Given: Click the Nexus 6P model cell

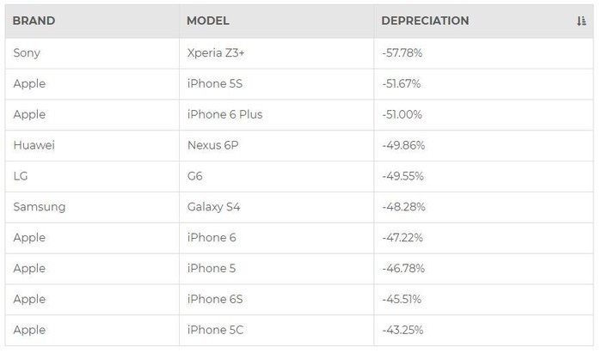Looking at the screenshot, I should (x=212, y=145).
